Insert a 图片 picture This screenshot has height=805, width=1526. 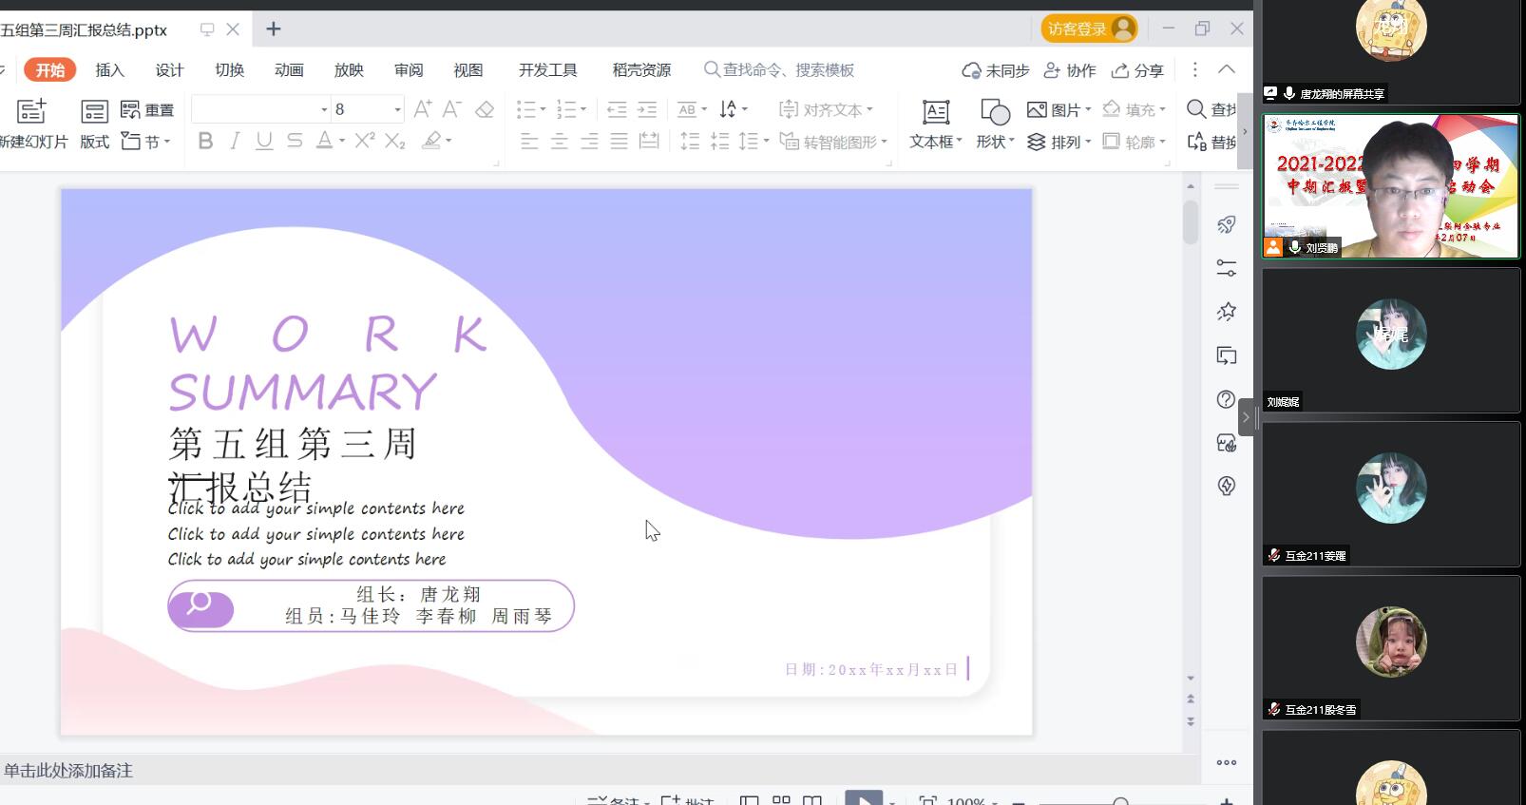click(1059, 109)
